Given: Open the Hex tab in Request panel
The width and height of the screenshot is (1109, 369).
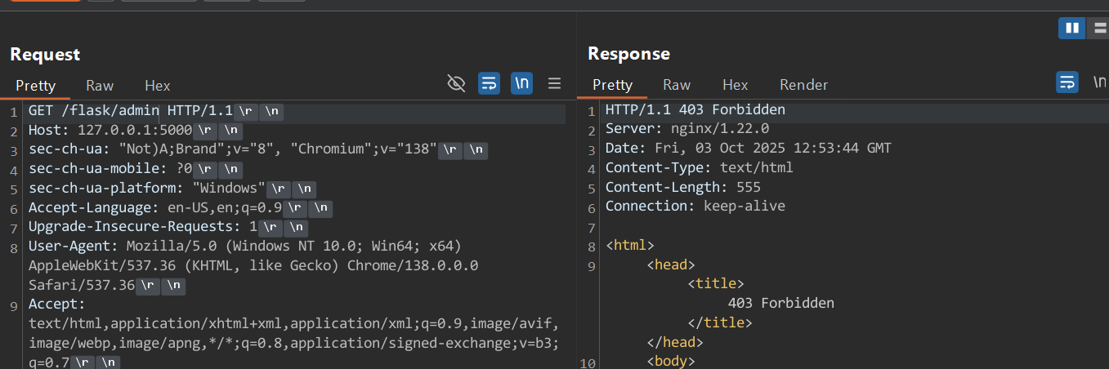Looking at the screenshot, I should 158,85.
